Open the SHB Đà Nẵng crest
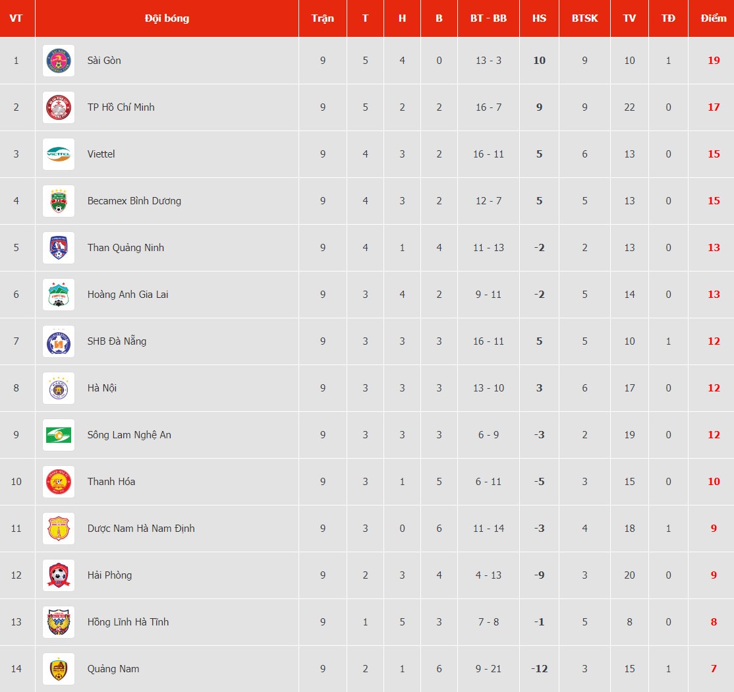734x692 pixels. pos(59,341)
